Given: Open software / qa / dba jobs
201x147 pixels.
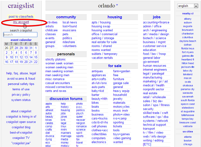Looking at the screenshot, I should coord(155,117).
